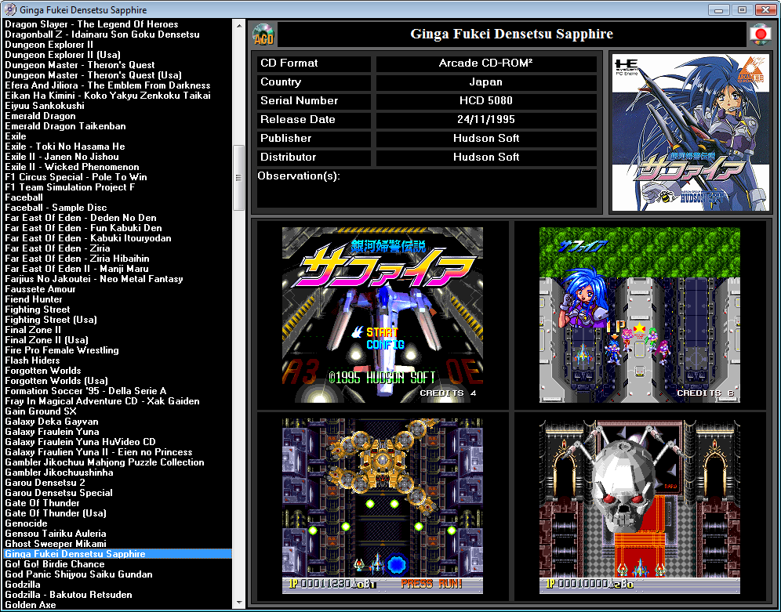The image size is (781, 612).
Task: Click the Observation(s) text area
Action: 427,189
